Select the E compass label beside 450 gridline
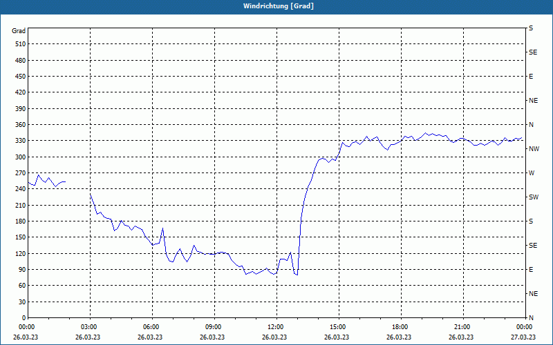This screenshot has height=345, width=553. pyautogui.click(x=531, y=77)
